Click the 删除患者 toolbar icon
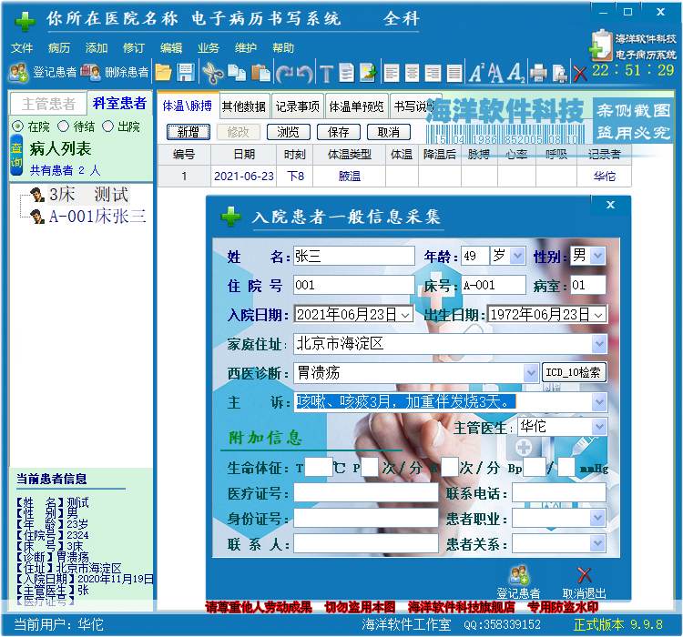Image resolution: width=683 pixels, height=637 pixels. point(114,73)
